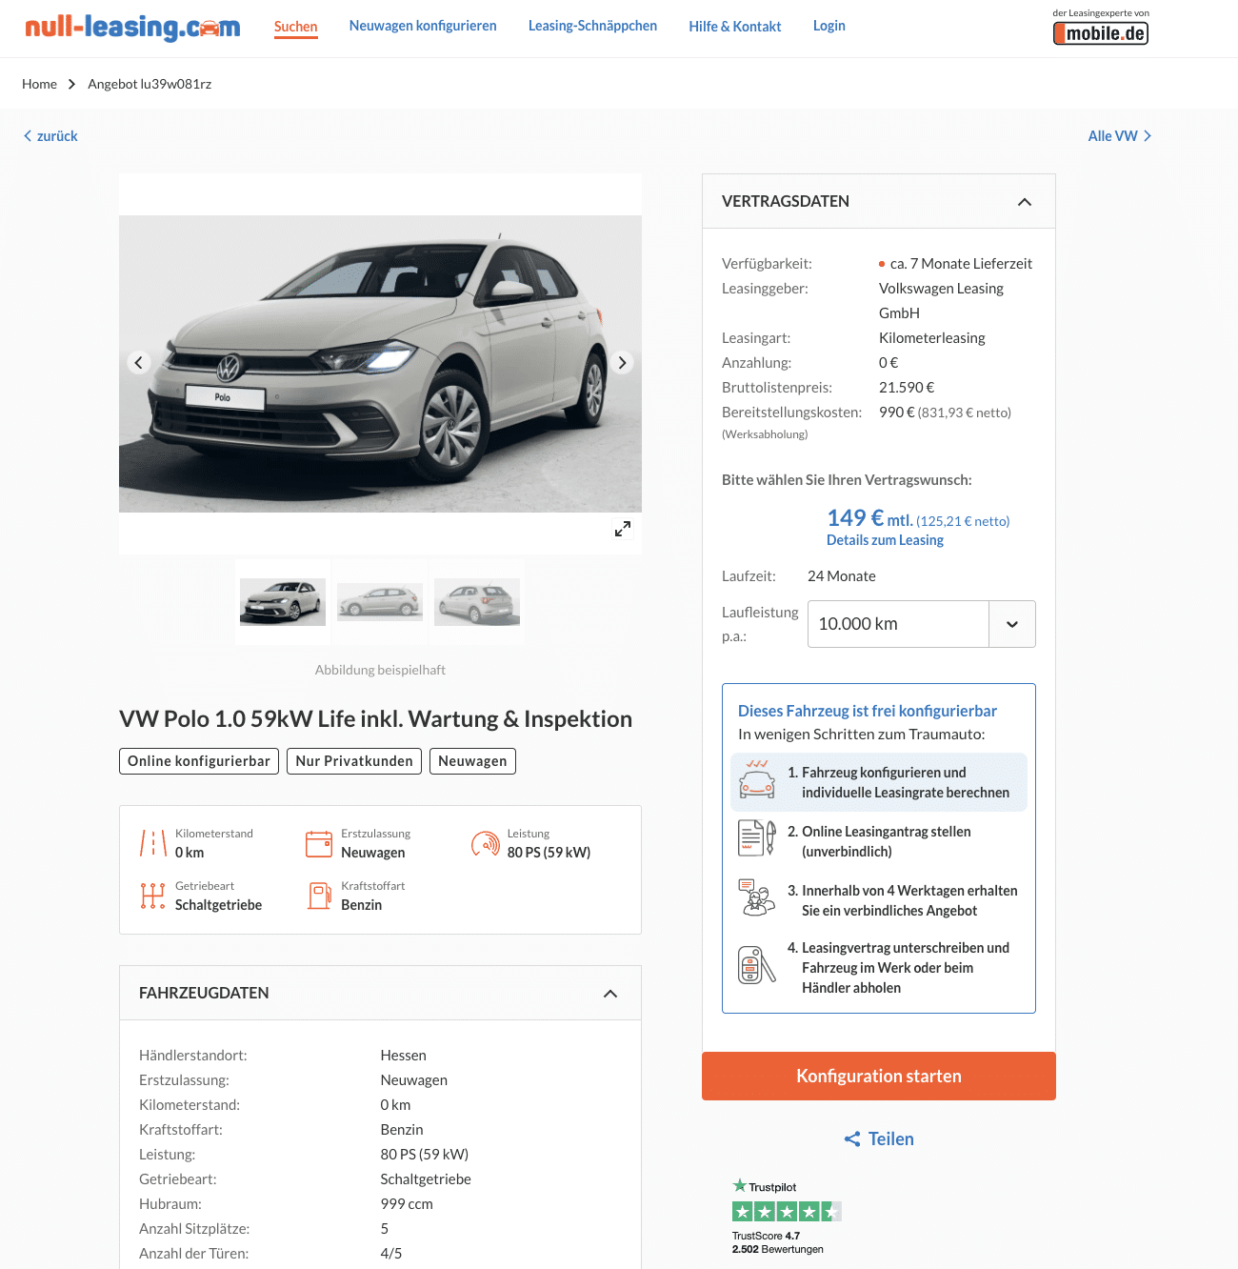
Task: Click the Kraftstoffart fuel pump icon
Action: click(x=319, y=896)
